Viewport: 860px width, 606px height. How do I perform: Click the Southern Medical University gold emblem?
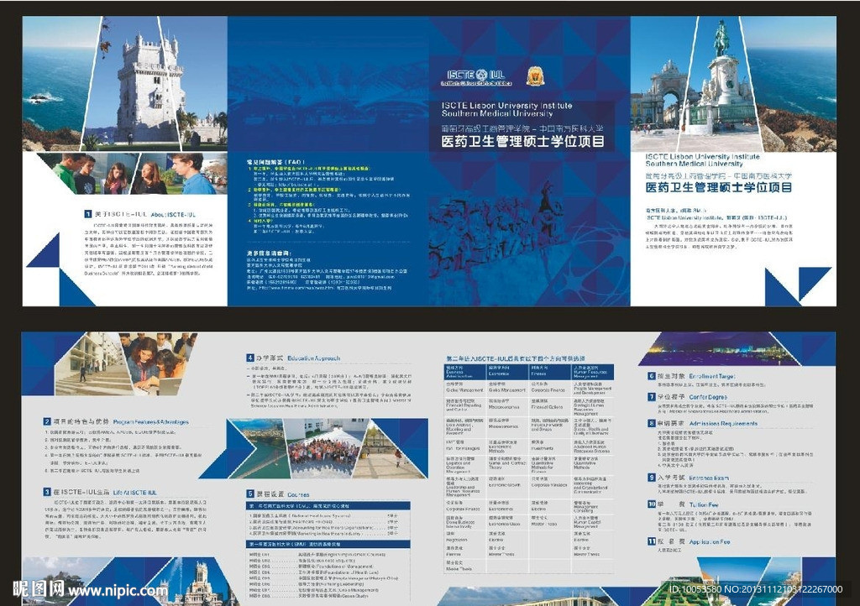[x=536, y=76]
